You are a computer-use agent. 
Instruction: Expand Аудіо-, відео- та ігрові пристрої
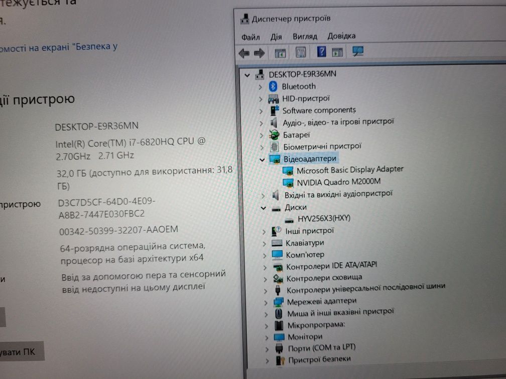pyautogui.click(x=261, y=123)
